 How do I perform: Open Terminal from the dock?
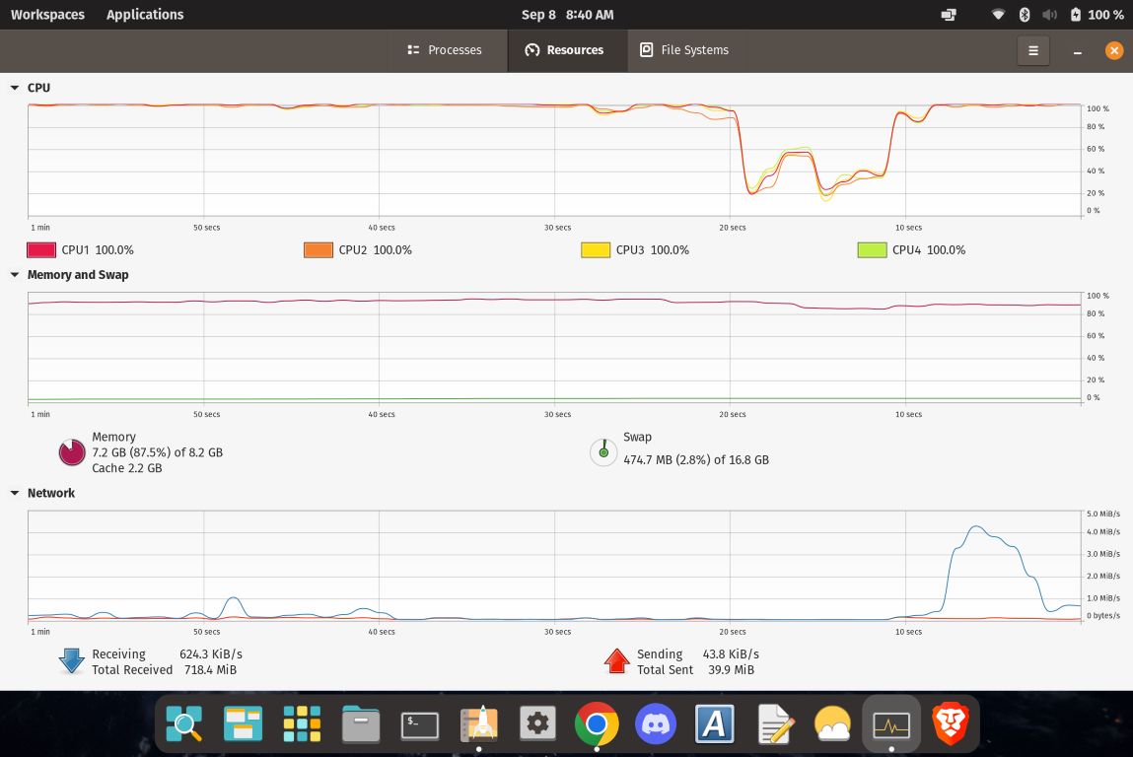coord(420,725)
